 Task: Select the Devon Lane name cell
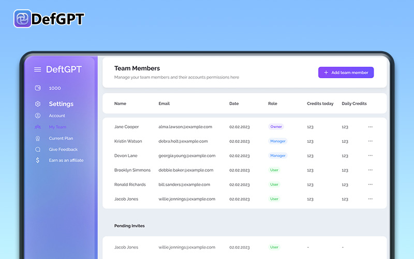126,156
